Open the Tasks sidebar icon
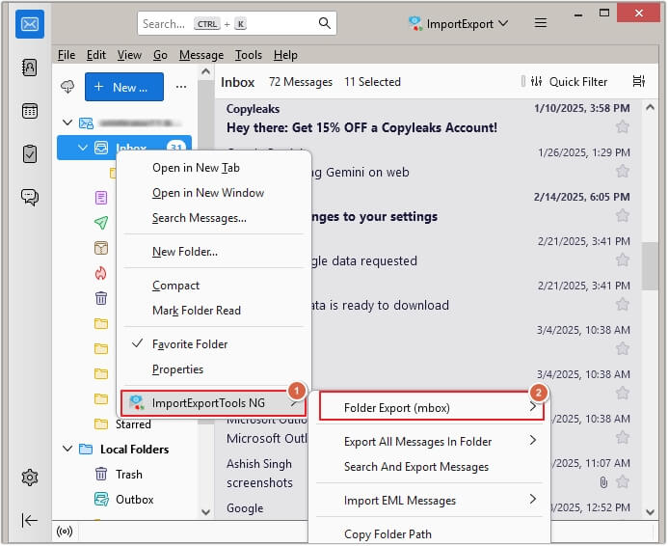The image size is (668, 546). 30,153
